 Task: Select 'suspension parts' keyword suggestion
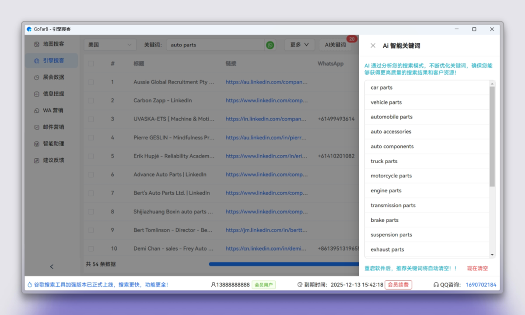point(427,235)
